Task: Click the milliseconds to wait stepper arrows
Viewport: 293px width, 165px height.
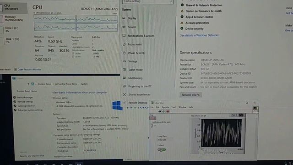Action: coord(152,126)
